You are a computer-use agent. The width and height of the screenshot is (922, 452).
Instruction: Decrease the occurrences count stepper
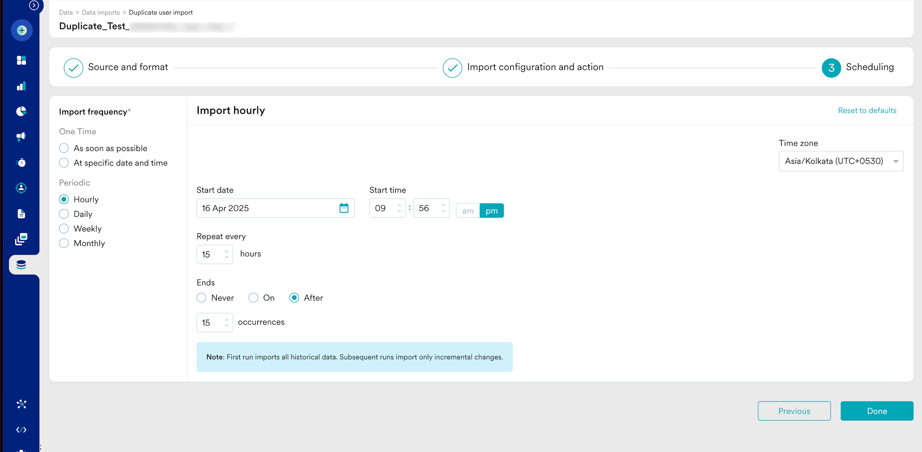227,326
